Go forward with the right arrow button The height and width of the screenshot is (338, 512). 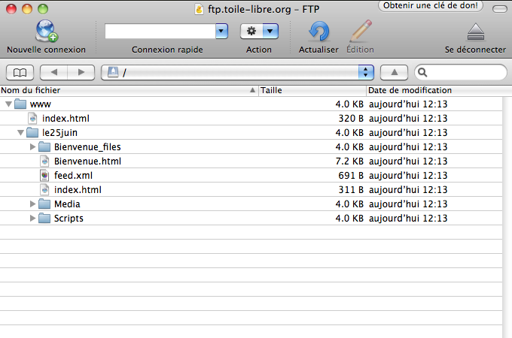[81, 72]
